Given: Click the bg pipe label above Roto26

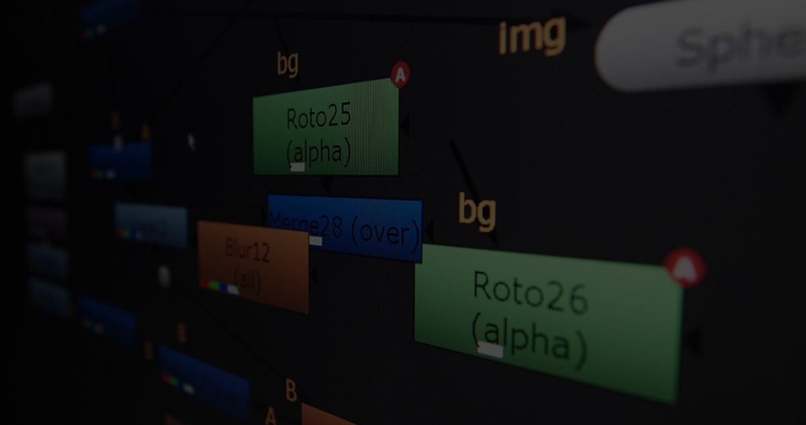Looking at the screenshot, I should [477, 211].
